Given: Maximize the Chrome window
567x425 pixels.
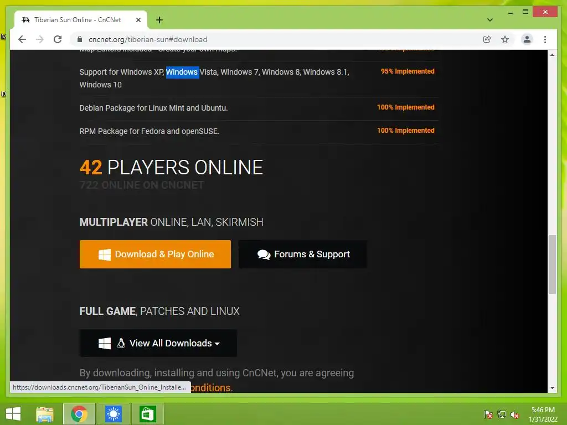Looking at the screenshot, I should coord(525,12).
